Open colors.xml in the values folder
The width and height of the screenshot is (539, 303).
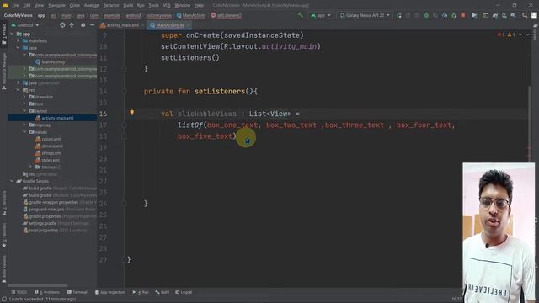tap(48, 139)
